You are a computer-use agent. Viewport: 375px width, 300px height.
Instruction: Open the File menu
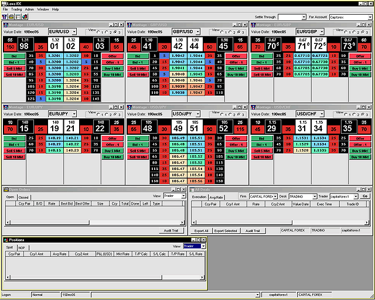coord(5,9)
